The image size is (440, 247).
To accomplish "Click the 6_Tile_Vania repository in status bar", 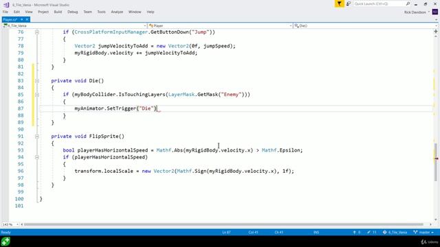I will point(395,232).
